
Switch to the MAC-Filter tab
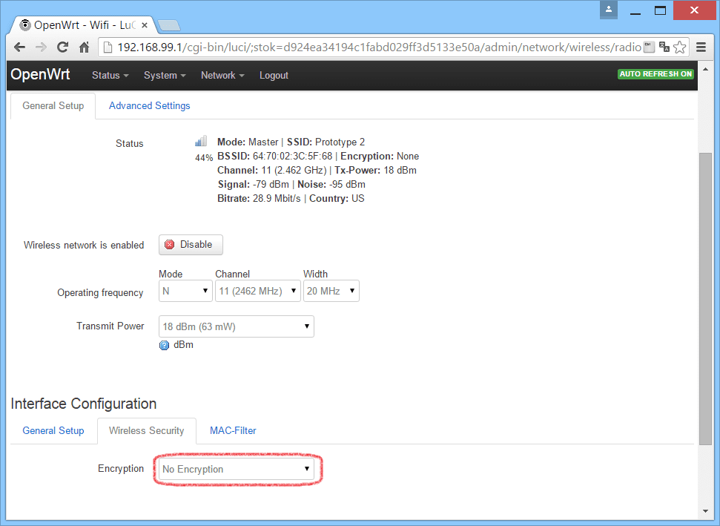point(233,431)
